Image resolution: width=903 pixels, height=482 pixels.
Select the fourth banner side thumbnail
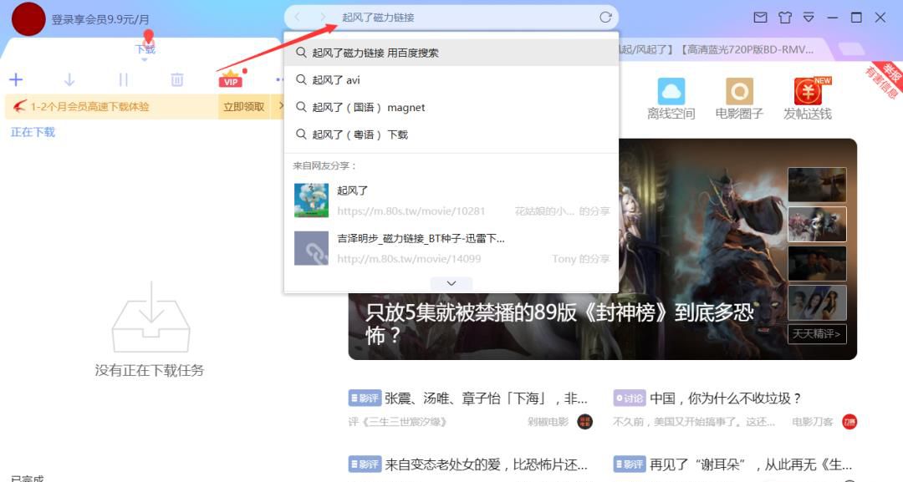coord(817,302)
